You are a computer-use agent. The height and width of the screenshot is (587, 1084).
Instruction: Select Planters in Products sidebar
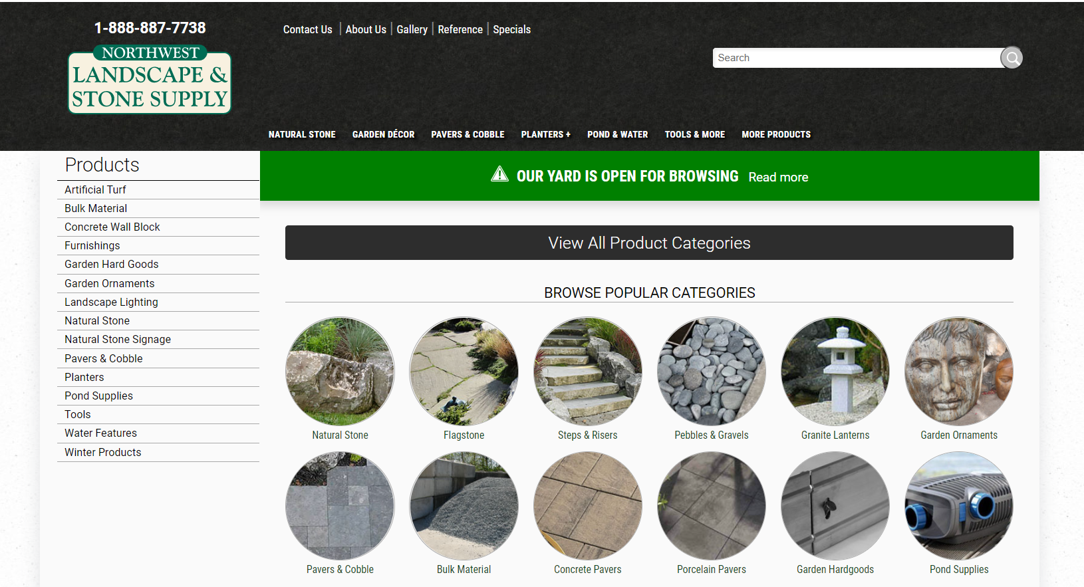pos(158,377)
